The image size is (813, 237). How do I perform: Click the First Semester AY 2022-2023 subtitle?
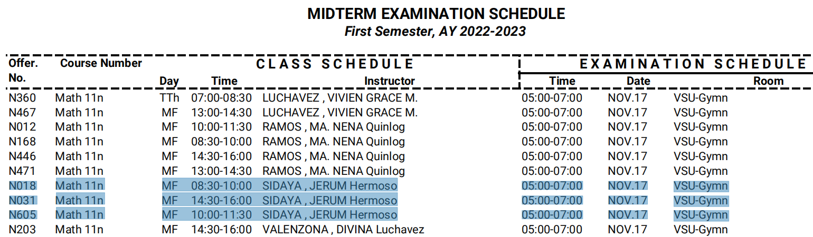coord(435,31)
